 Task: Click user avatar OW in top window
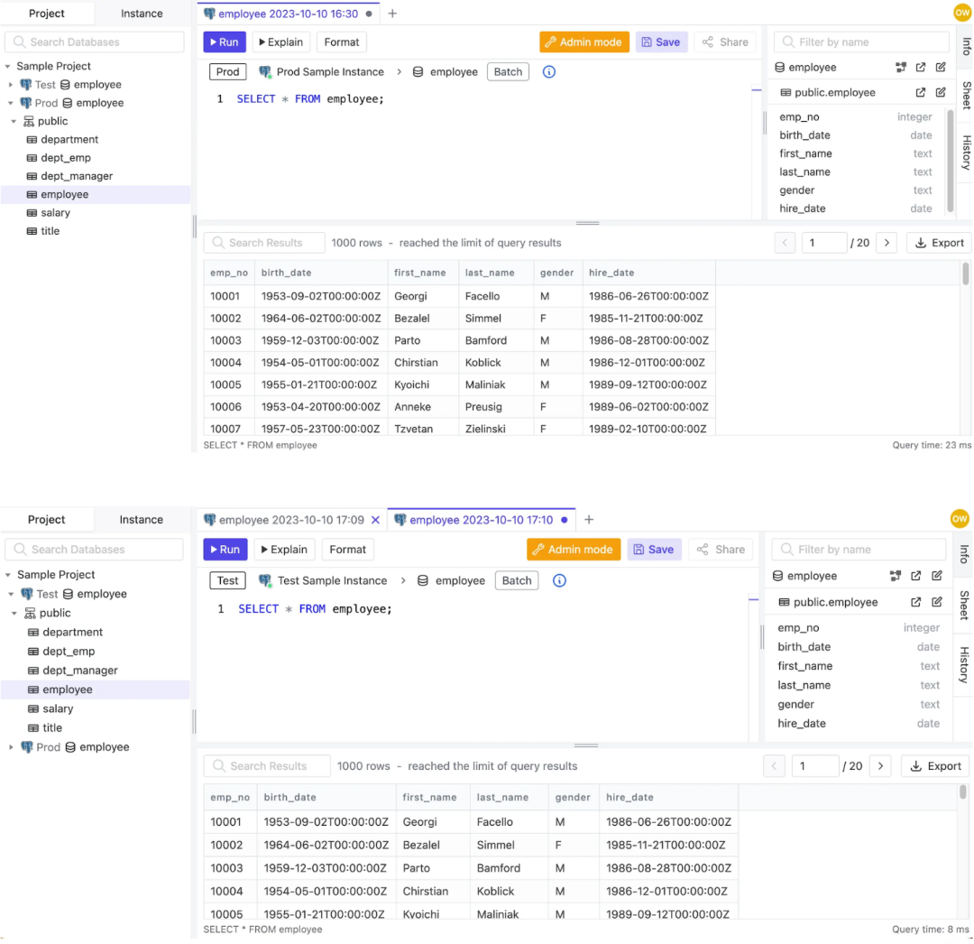pyautogui.click(x=962, y=13)
